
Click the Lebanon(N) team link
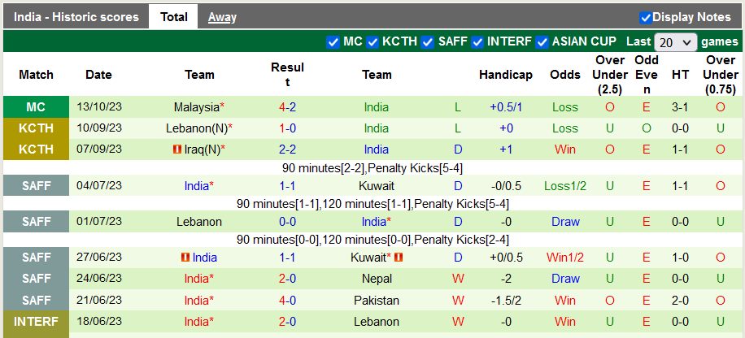[196, 128]
